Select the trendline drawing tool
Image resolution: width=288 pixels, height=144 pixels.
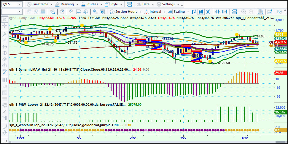[5, 72]
